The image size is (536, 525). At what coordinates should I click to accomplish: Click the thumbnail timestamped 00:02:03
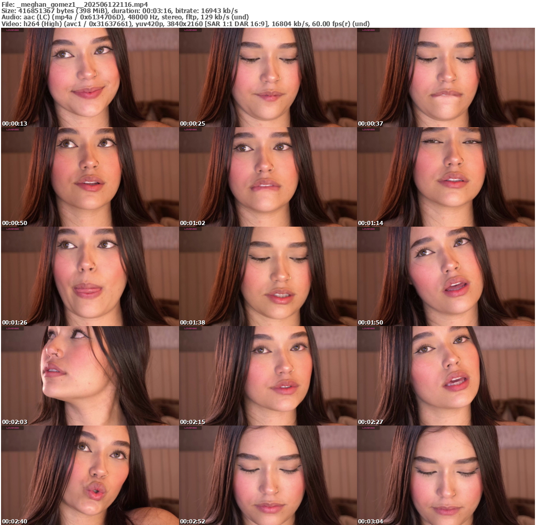pyautogui.click(x=90, y=376)
